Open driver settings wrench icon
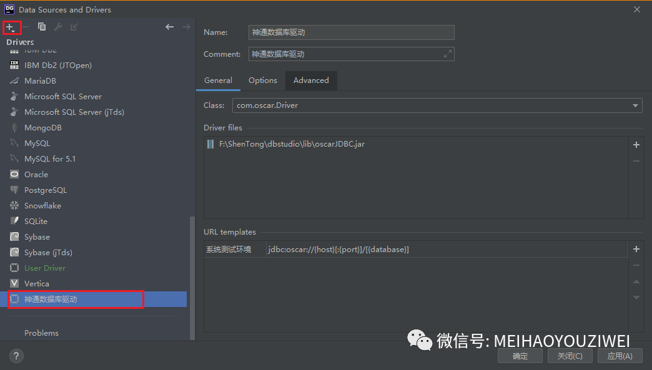 pyautogui.click(x=58, y=27)
